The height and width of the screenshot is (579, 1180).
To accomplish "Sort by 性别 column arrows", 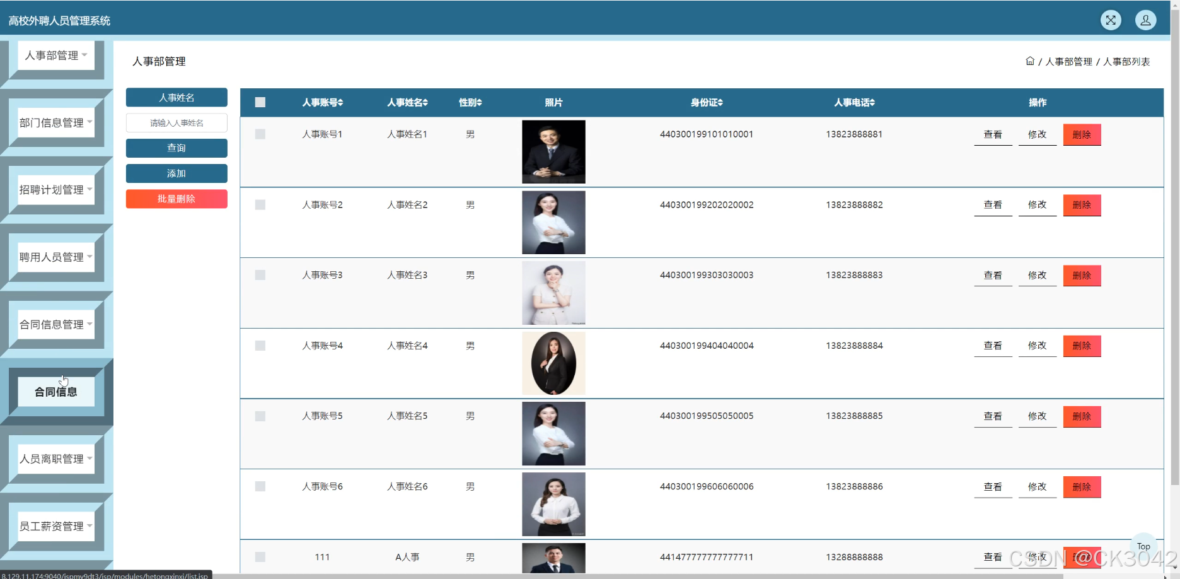I will [479, 103].
